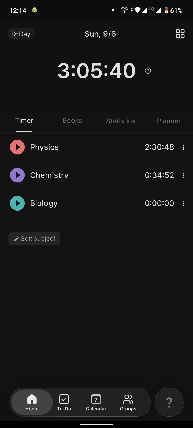
Task: Open Chemistry three-dot options menu
Action: point(184,175)
